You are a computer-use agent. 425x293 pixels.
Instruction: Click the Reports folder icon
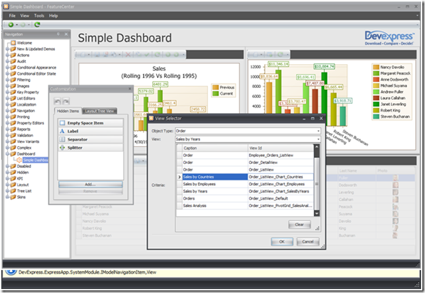click(x=13, y=129)
